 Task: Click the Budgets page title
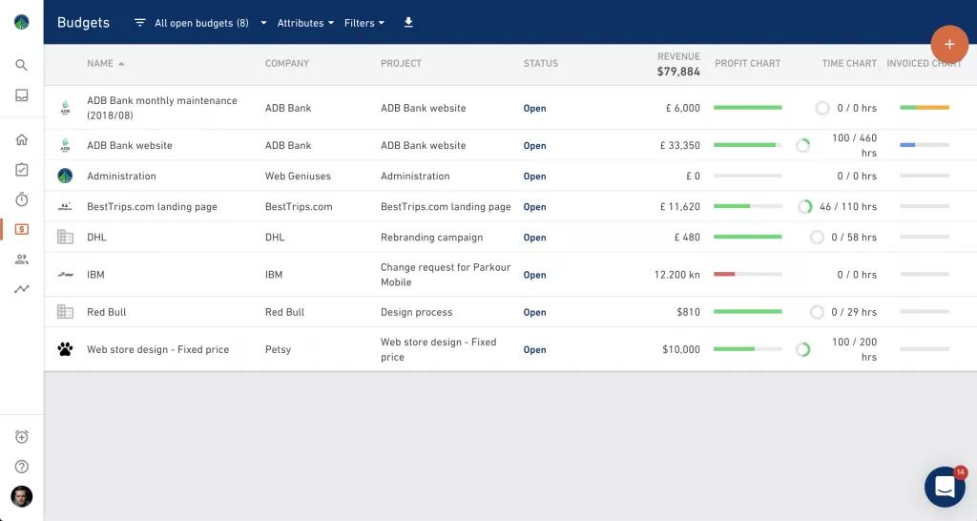tap(84, 23)
